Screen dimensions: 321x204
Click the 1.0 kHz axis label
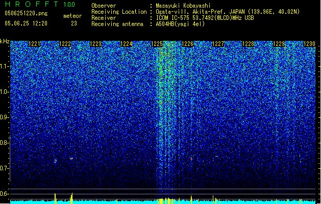[5, 92]
